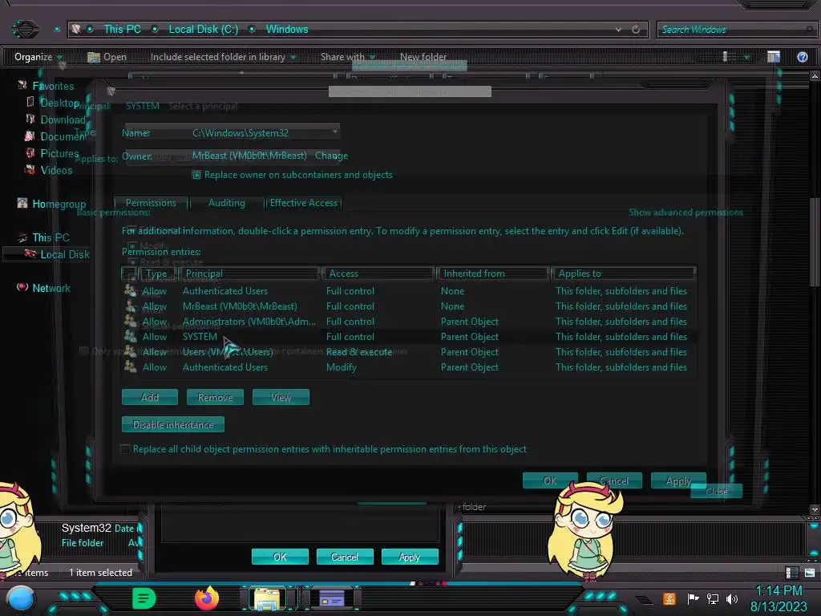Switch to details view status bar icon
The height and width of the screenshot is (616, 821).
(x=791, y=573)
